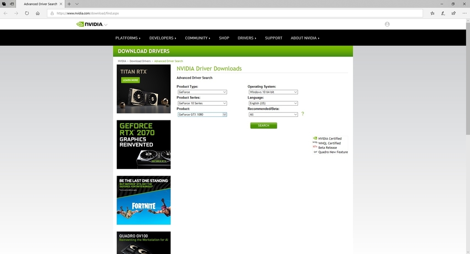This screenshot has height=254, width=470.
Task: Click the Advanced Driver Search breadcrumb
Action: pos(168,61)
